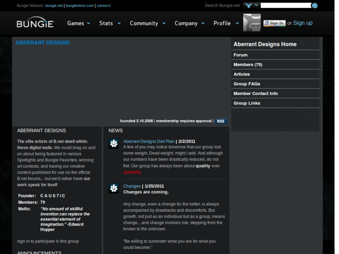Click the Edward Hopper motto quote
Screen dimensions: 339x254
[x=65, y=219]
